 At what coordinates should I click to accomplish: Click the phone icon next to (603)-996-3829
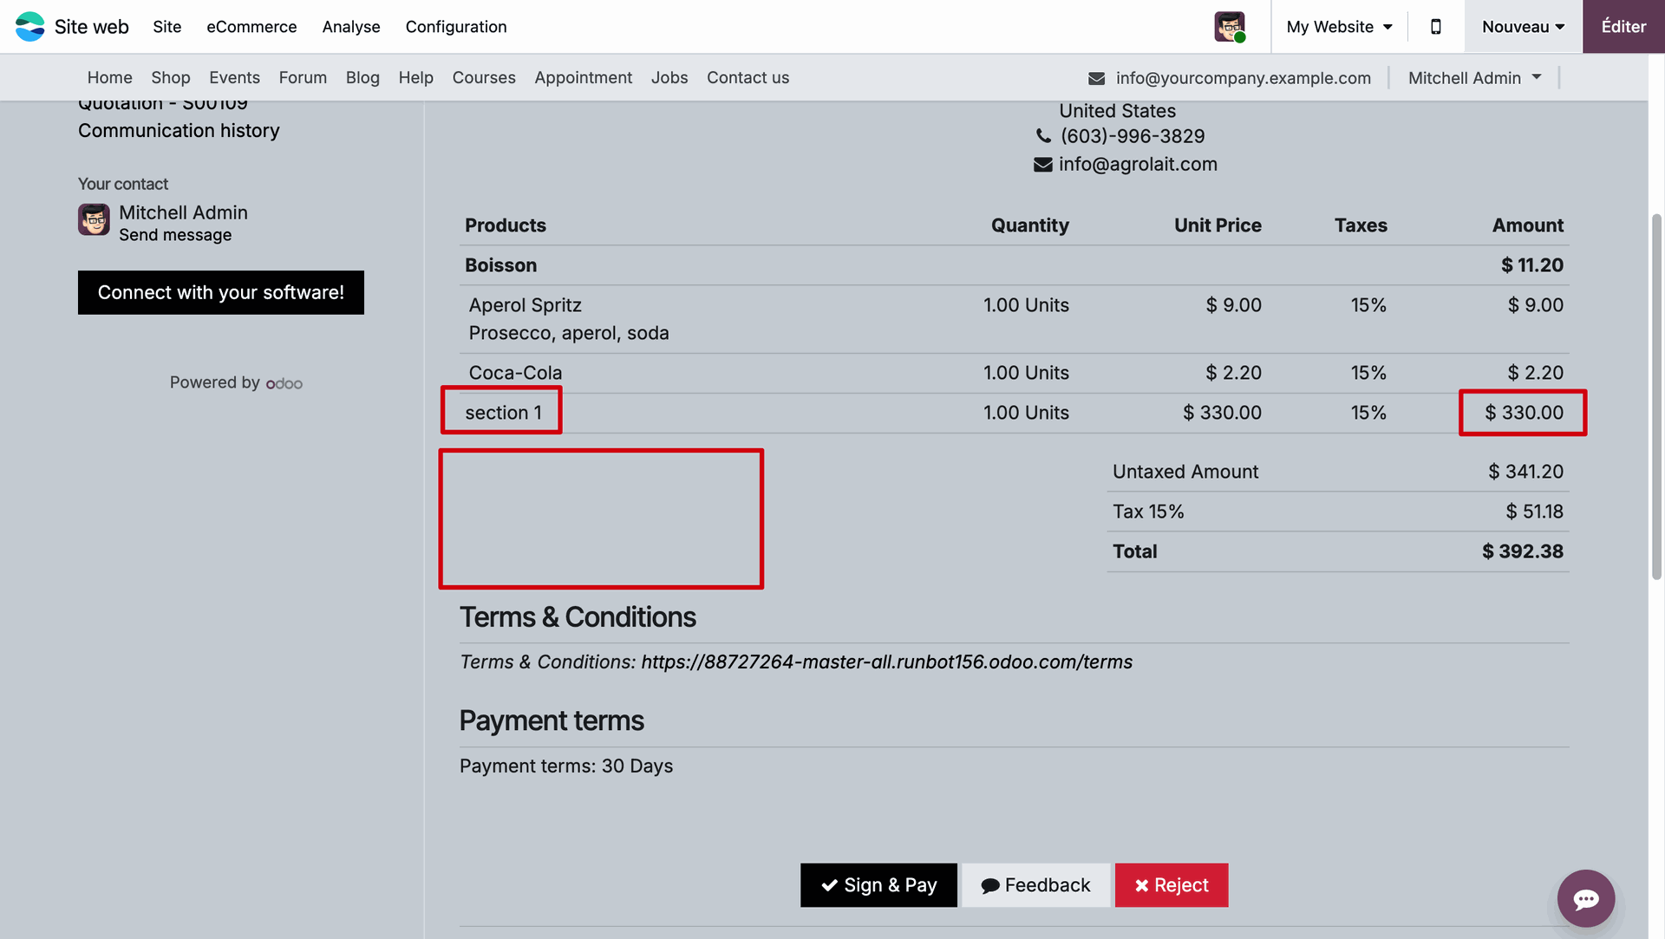[x=1043, y=136]
